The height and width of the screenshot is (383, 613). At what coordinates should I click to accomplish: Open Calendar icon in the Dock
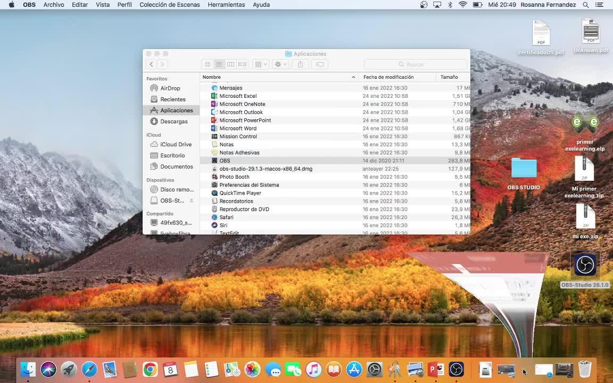[x=170, y=369]
